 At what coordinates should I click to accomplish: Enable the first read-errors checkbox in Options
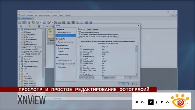[x=79, y=32]
